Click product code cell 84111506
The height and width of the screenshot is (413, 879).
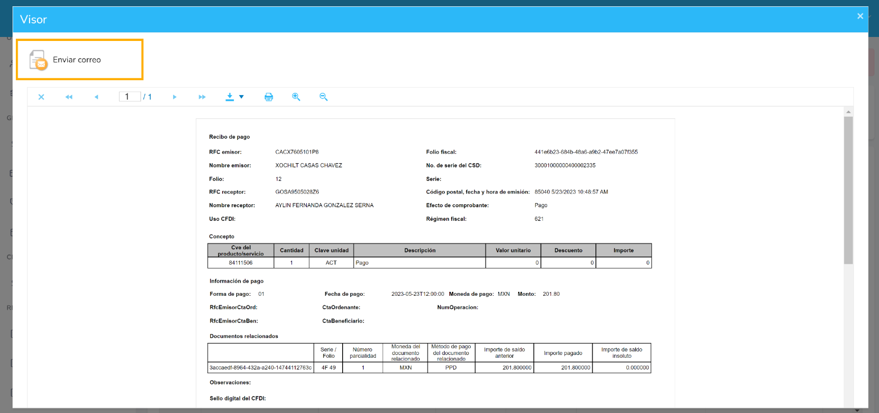click(x=241, y=263)
